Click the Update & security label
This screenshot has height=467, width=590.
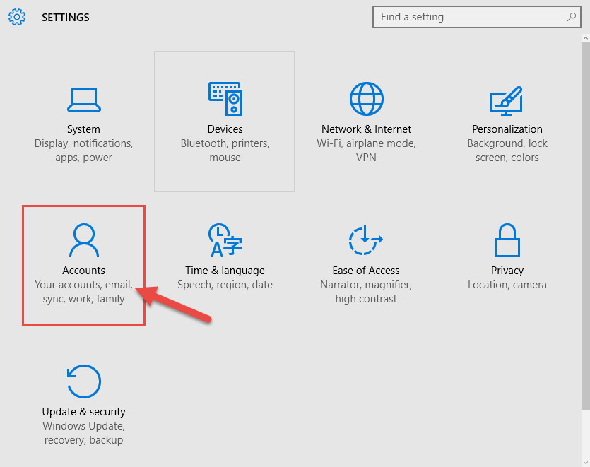83,412
